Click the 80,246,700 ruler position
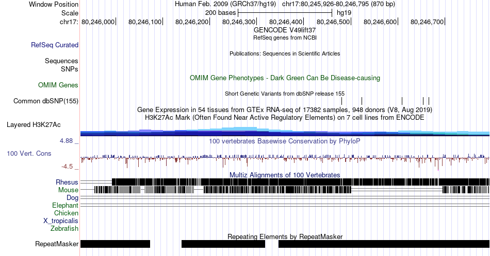490x256 pixels. tap(427, 22)
